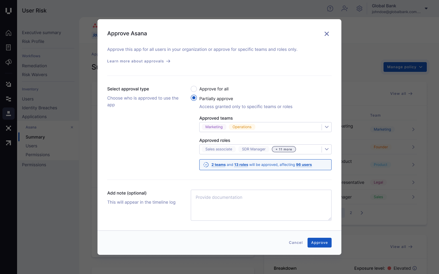Go to next page arrow in pagination
The height and width of the screenshot is (274, 439).
[x=362, y=213]
